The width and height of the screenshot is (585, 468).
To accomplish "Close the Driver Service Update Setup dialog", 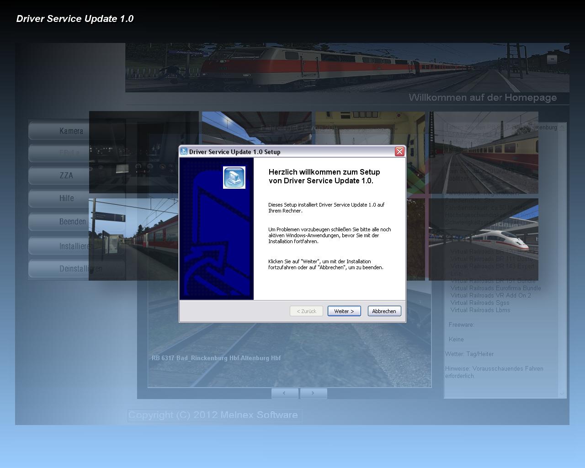I will [399, 151].
